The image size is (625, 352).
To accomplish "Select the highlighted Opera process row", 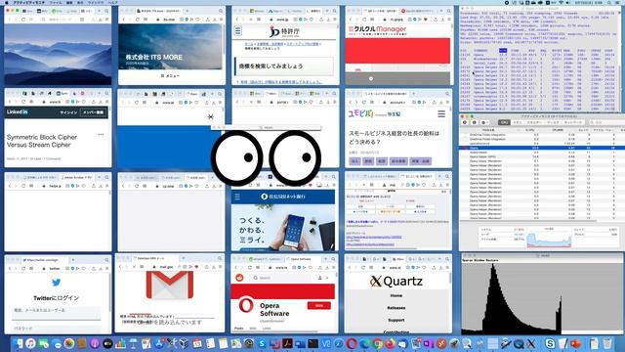I will pyautogui.click(x=542, y=148).
